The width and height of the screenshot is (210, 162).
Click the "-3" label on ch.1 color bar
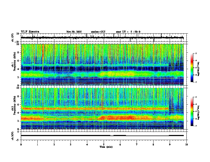click(x=195, y=53)
